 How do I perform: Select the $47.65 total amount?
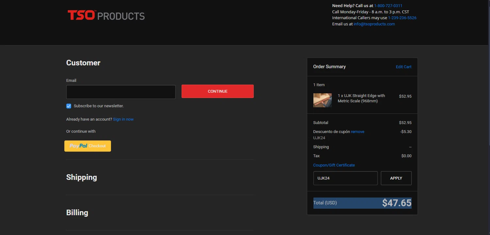[397, 203]
